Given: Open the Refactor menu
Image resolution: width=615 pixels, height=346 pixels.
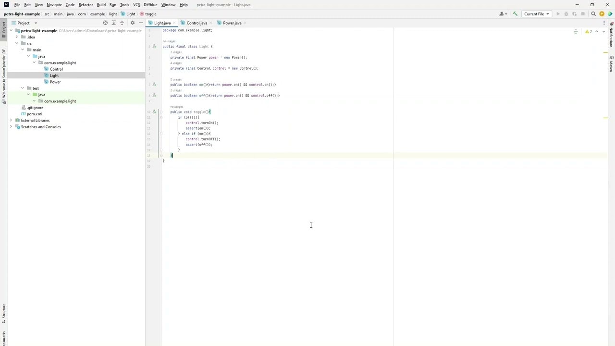Looking at the screenshot, I should tap(86, 5).
